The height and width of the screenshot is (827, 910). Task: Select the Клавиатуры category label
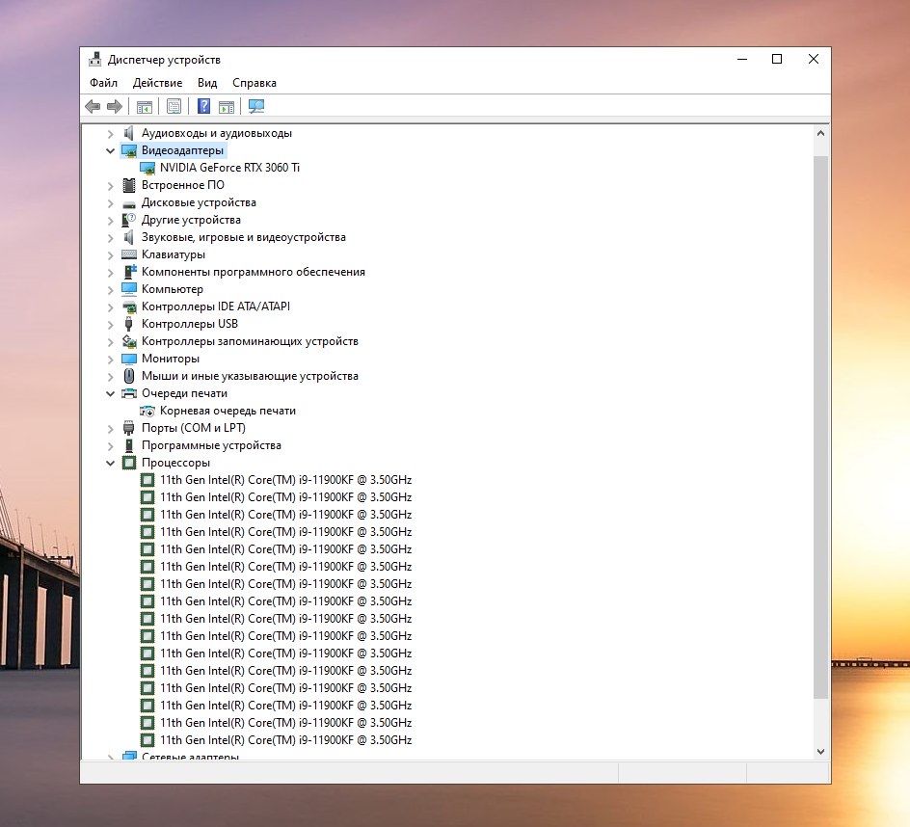point(173,254)
